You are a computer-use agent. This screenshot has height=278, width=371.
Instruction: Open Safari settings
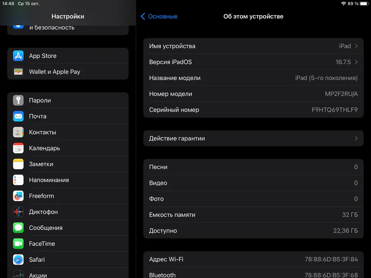tap(68, 259)
